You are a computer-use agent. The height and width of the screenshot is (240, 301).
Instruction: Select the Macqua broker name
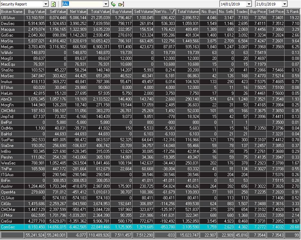pyautogui.click(x=8, y=29)
